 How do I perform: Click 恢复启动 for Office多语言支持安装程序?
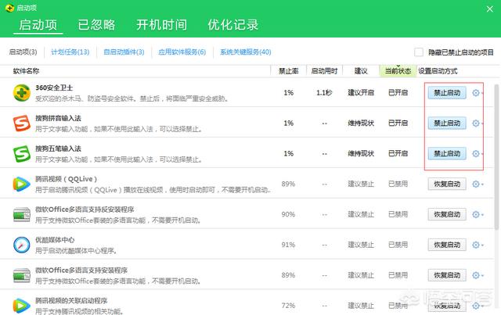(447, 275)
